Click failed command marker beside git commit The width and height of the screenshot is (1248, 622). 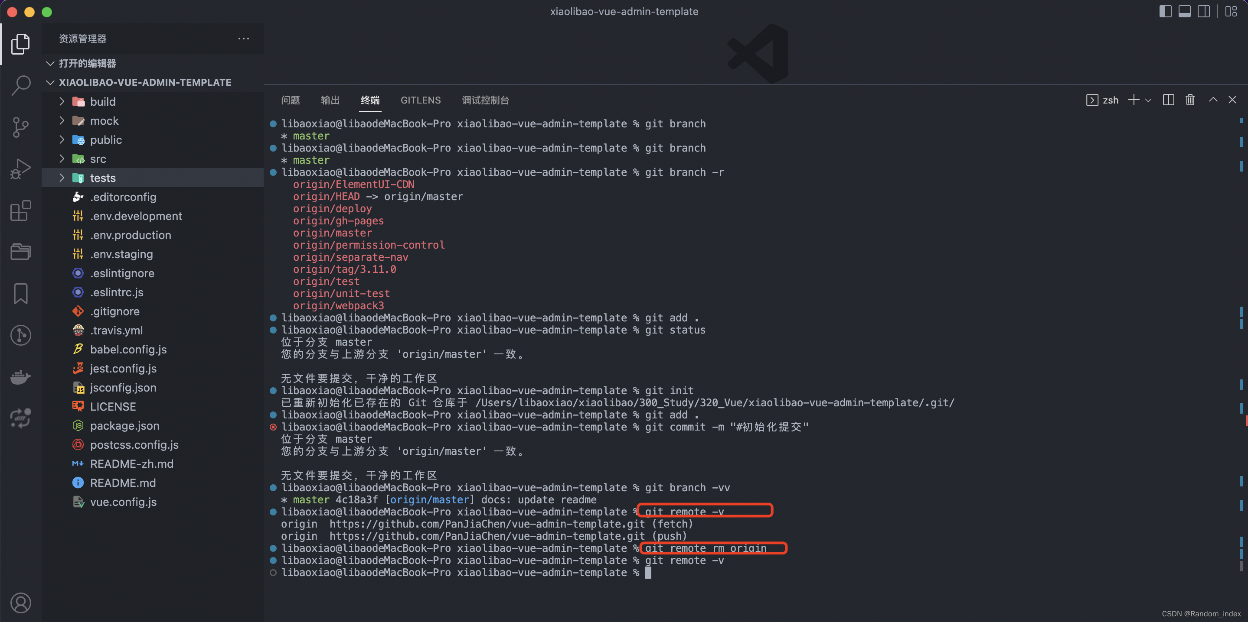pos(273,427)
